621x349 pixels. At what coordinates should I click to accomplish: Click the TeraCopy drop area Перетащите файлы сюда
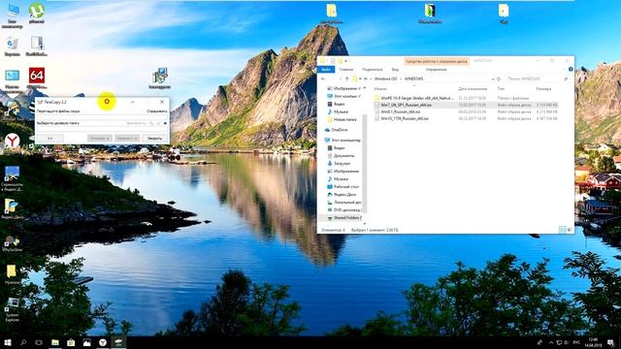[x=58, y=111]
